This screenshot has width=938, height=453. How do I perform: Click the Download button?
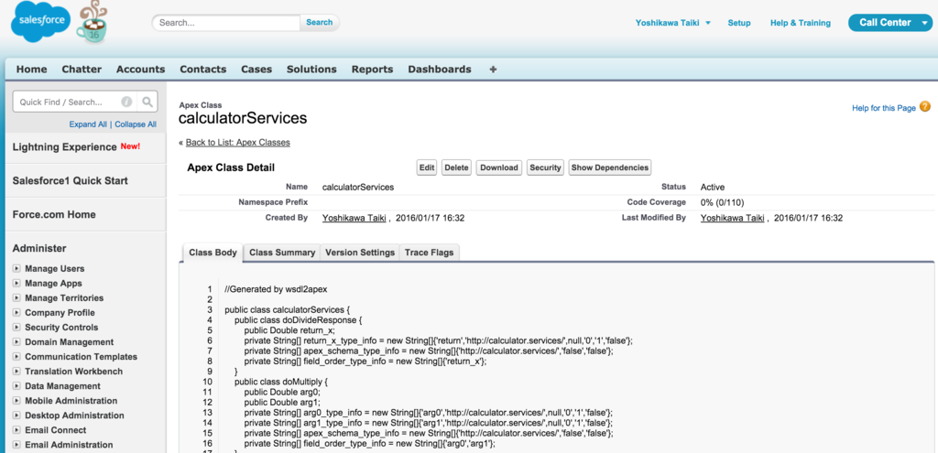[x=499, y=167]
